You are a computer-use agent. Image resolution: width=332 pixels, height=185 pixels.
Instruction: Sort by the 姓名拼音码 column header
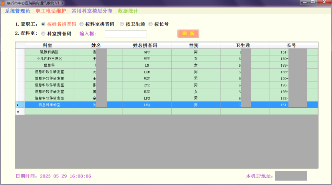[x=147, y=45]
